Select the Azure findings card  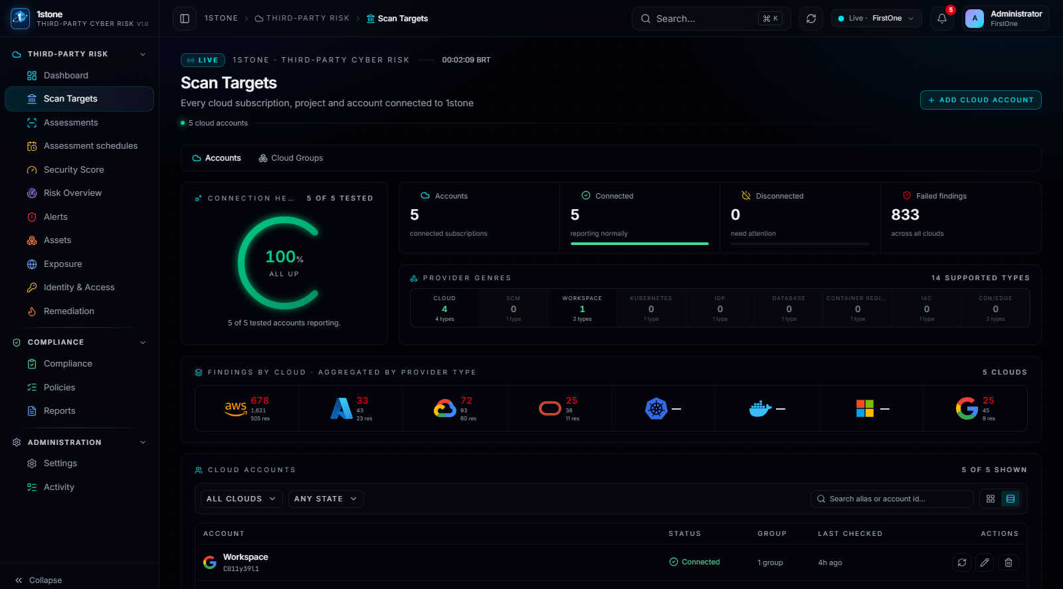pos(351,408)
